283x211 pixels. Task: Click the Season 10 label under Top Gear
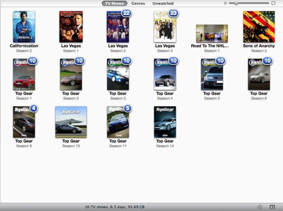71,146
